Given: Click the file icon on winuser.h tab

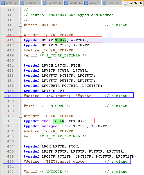Looking at the screenshot, I should [x=104, y=3].
